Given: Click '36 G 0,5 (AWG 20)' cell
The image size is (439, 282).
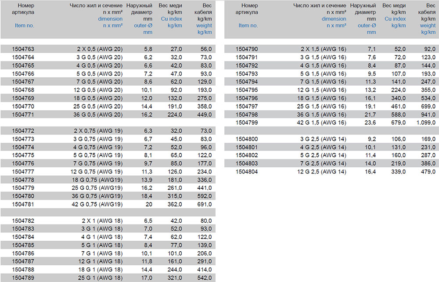Looking at the screenshot, I should click(98, 115).
